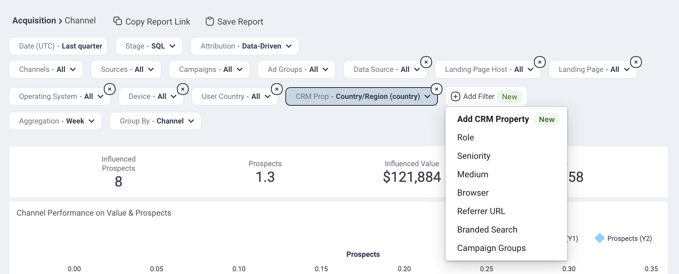Open the CRM Prop Country/Region dropdown
This screenshot has width=679, height=274.
[x=362, y=96]
